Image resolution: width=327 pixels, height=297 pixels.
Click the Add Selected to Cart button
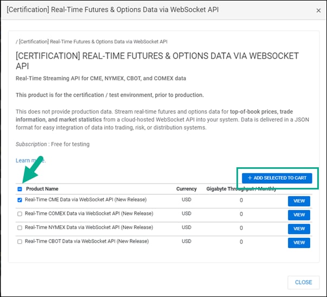click(277, 178)
